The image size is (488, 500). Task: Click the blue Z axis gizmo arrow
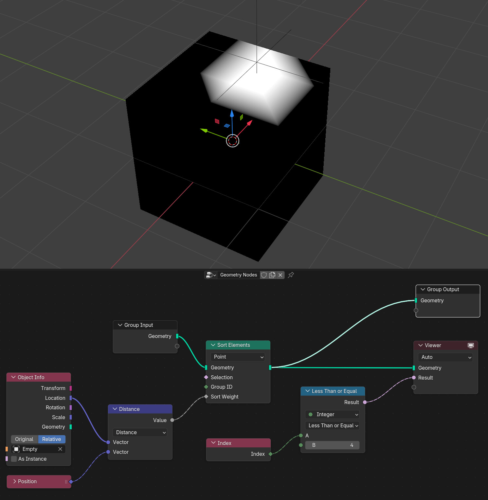click(232, 114)
